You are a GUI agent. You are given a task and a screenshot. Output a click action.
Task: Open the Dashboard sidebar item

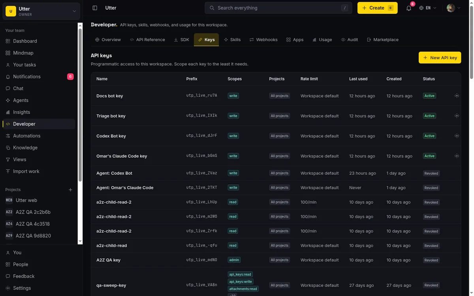tap(39, 41)
